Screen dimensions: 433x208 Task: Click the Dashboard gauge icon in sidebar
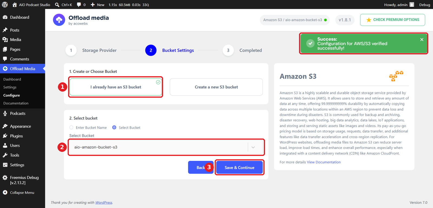pyautogui.click(x=5, y=17)
